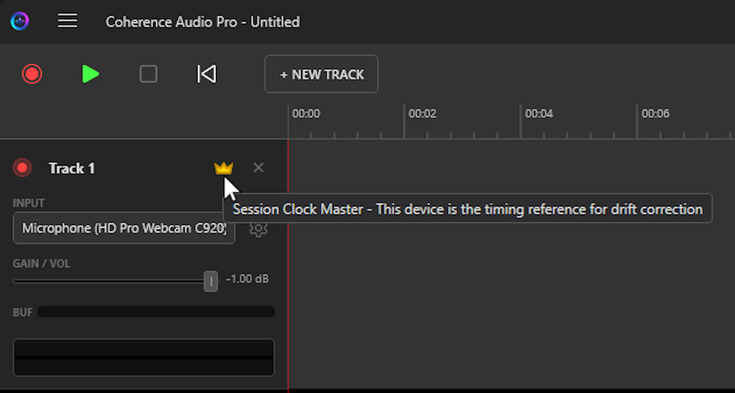735x393 pixels.
Task: Click the -1.00 dB gain value
Action: tap(247, 279)
